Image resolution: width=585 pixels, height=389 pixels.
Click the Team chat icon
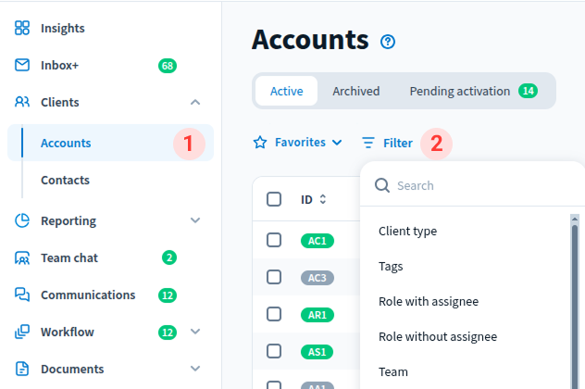pos(22,258)
